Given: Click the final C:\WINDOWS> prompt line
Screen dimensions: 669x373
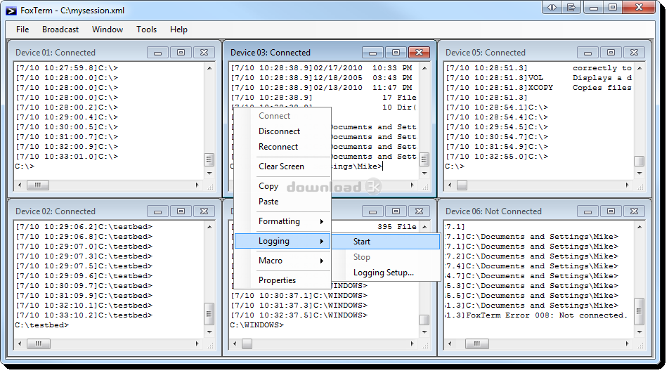Looking at the screenshot, I should pyautogui.click(x=257, y=325).
